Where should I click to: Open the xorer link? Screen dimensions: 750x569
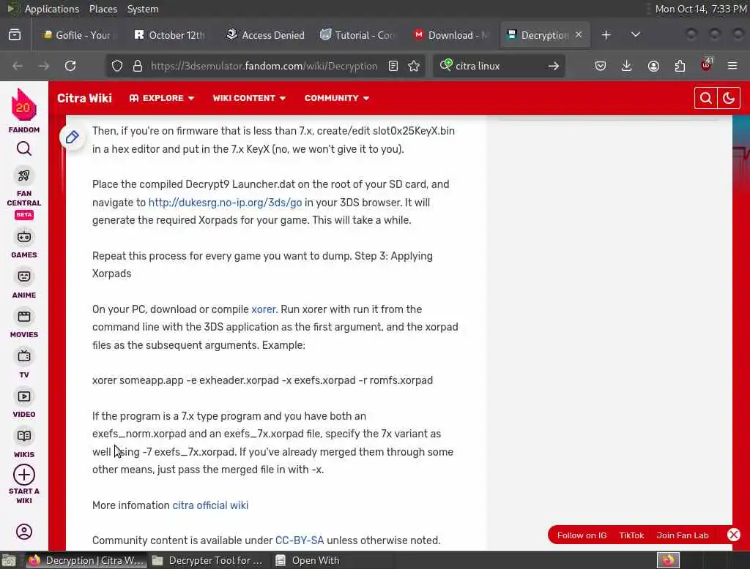coord(264,309)
